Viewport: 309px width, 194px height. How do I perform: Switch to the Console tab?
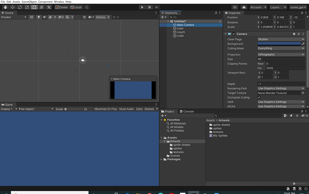187,112
